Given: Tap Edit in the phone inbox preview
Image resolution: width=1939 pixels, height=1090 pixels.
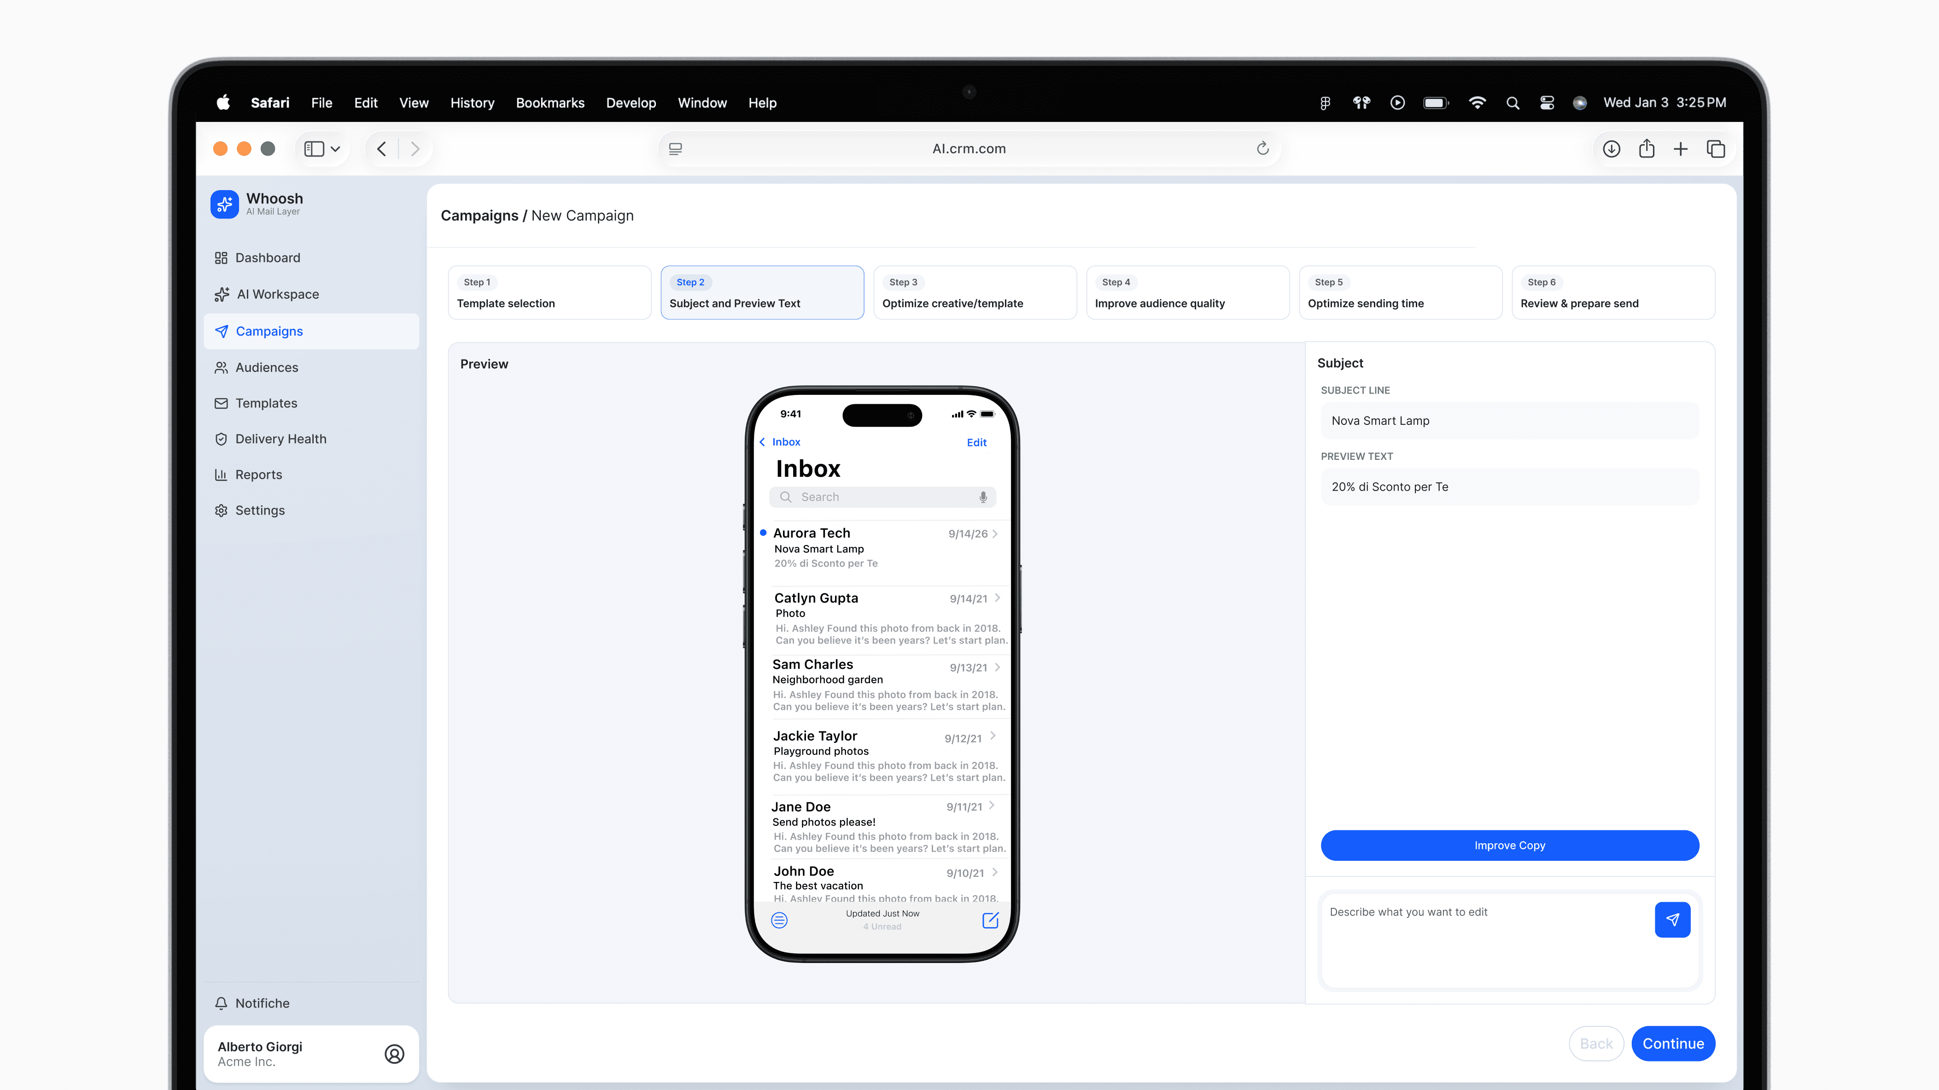Looking at the screenshot, I should 976,442.
